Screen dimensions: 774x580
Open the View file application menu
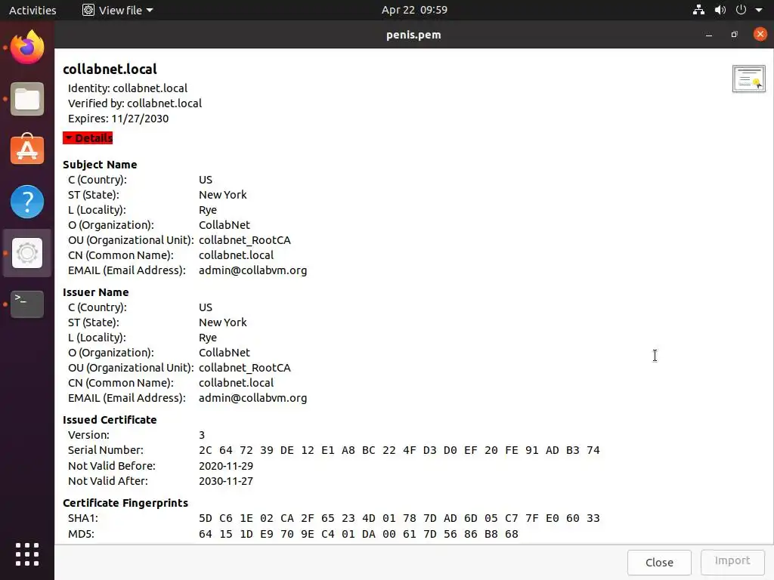[x=118, y=10]
